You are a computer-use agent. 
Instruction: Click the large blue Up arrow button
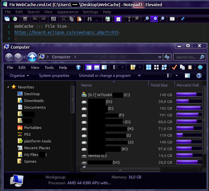point(32,57)
